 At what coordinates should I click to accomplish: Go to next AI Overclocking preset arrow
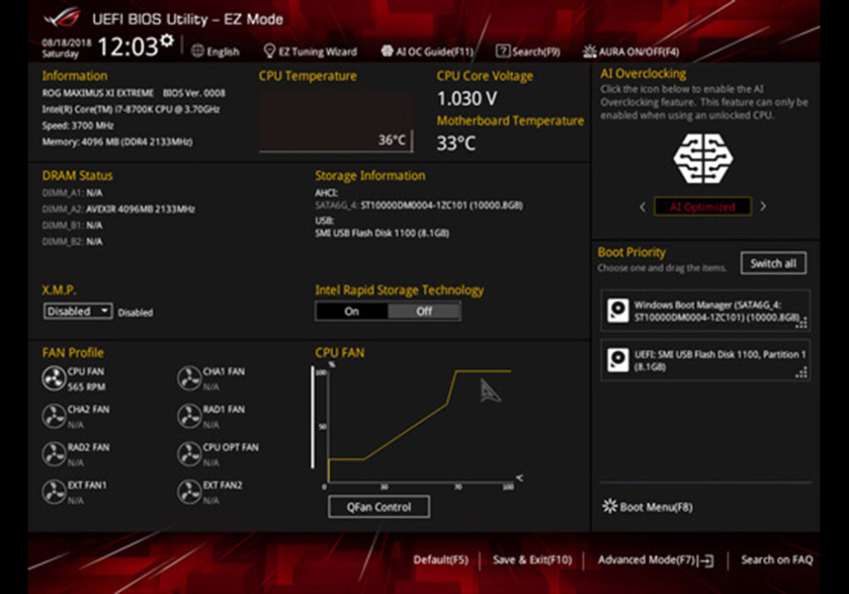763,206
